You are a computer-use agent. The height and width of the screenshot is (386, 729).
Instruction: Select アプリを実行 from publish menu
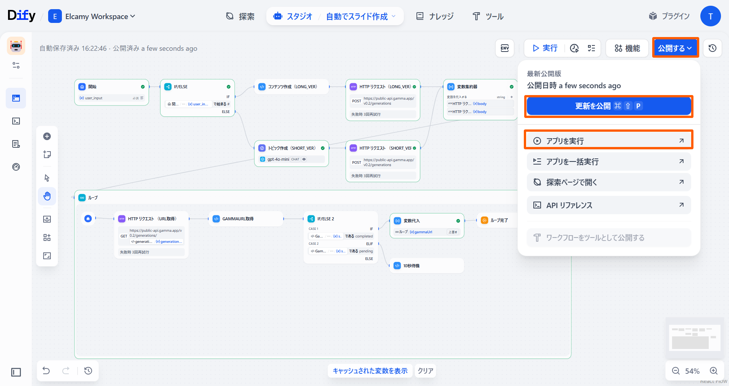[x=608, y=141]
